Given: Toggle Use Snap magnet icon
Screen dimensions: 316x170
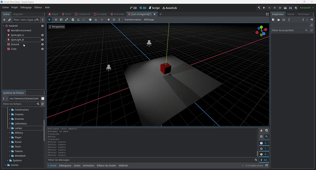Looking at the screenshot, I should pos(96,19).
